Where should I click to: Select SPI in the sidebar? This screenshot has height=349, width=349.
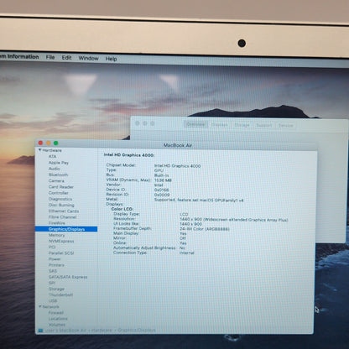coord(52,283)
